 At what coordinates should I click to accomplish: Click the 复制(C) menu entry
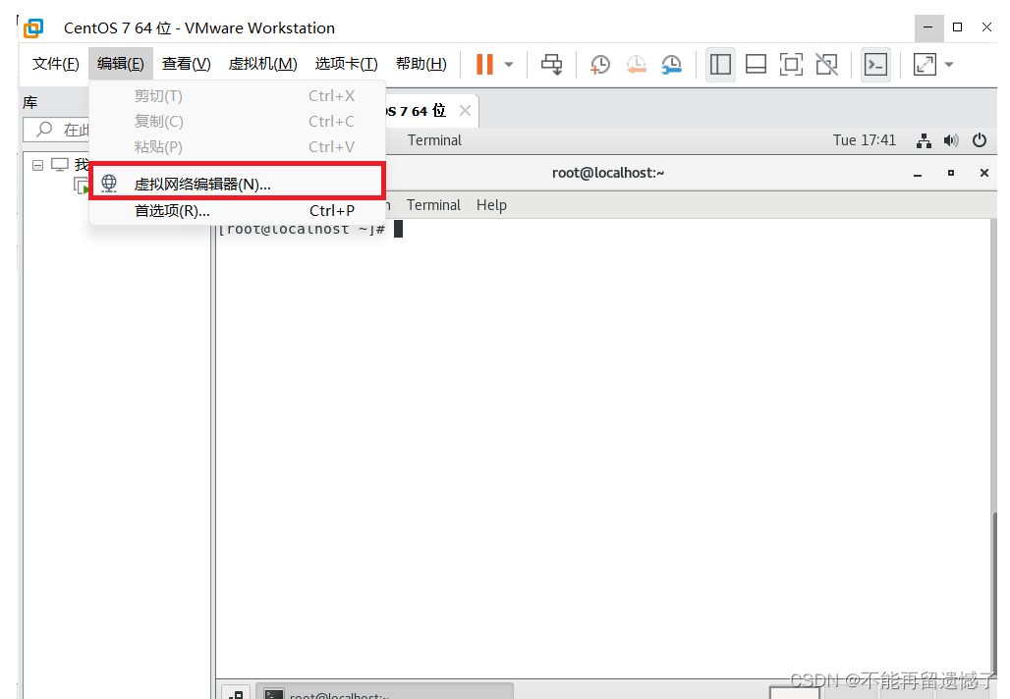238,122
